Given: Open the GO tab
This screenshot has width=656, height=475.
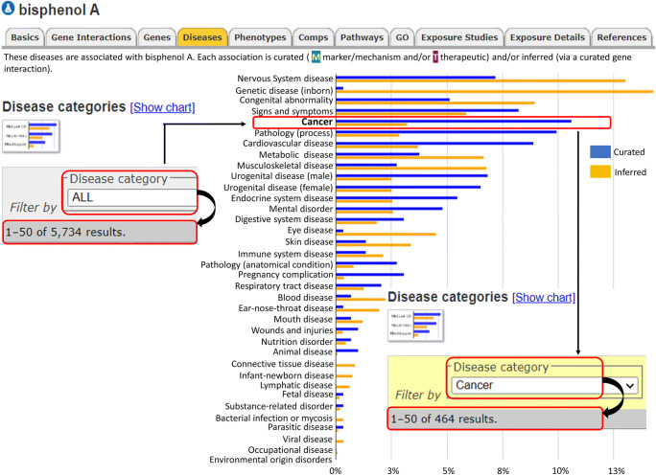Looking at the screenshot, I should (402, 37).
